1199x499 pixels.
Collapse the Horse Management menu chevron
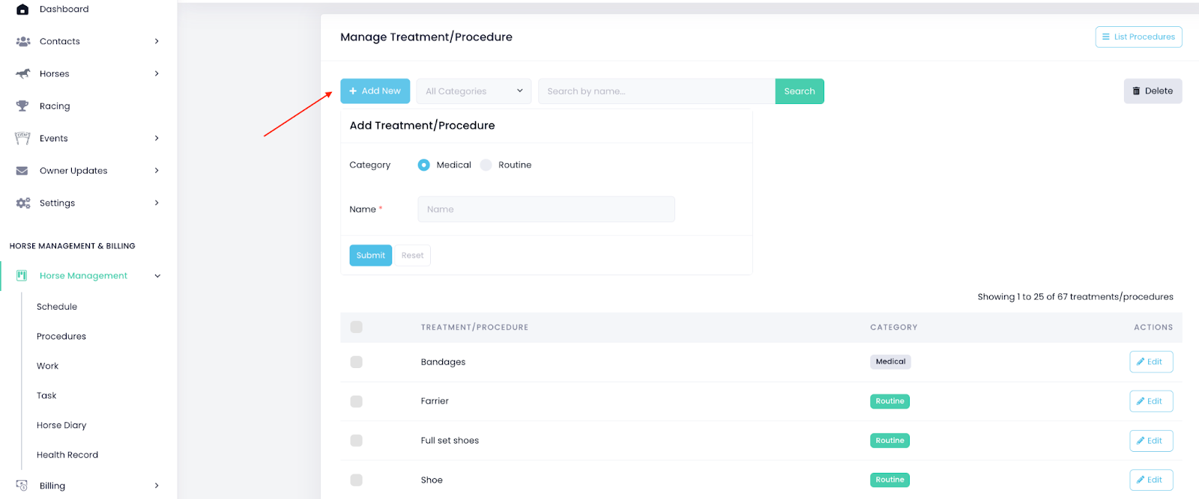pos(157,276)
